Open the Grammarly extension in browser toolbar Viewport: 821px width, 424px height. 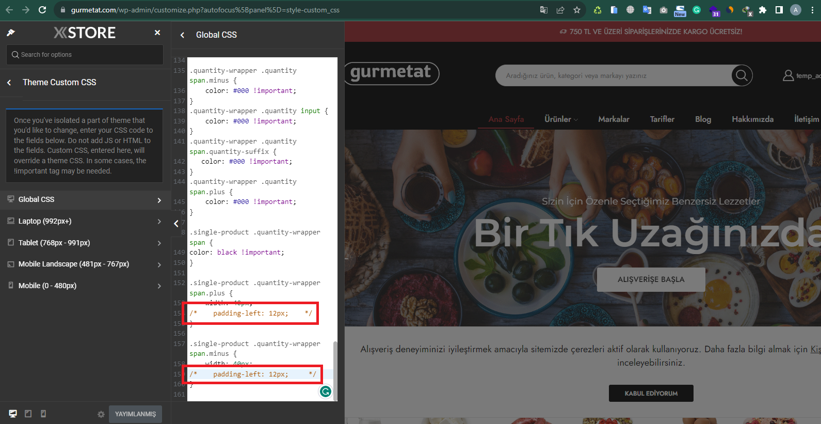pyautogui.click(x=697, y=10)
